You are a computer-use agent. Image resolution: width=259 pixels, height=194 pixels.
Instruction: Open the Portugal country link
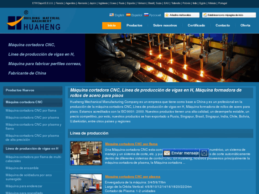(223, 3)
